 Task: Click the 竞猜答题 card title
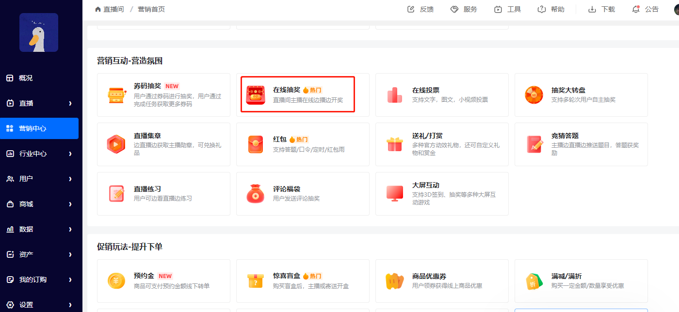(x=565, y=136)
